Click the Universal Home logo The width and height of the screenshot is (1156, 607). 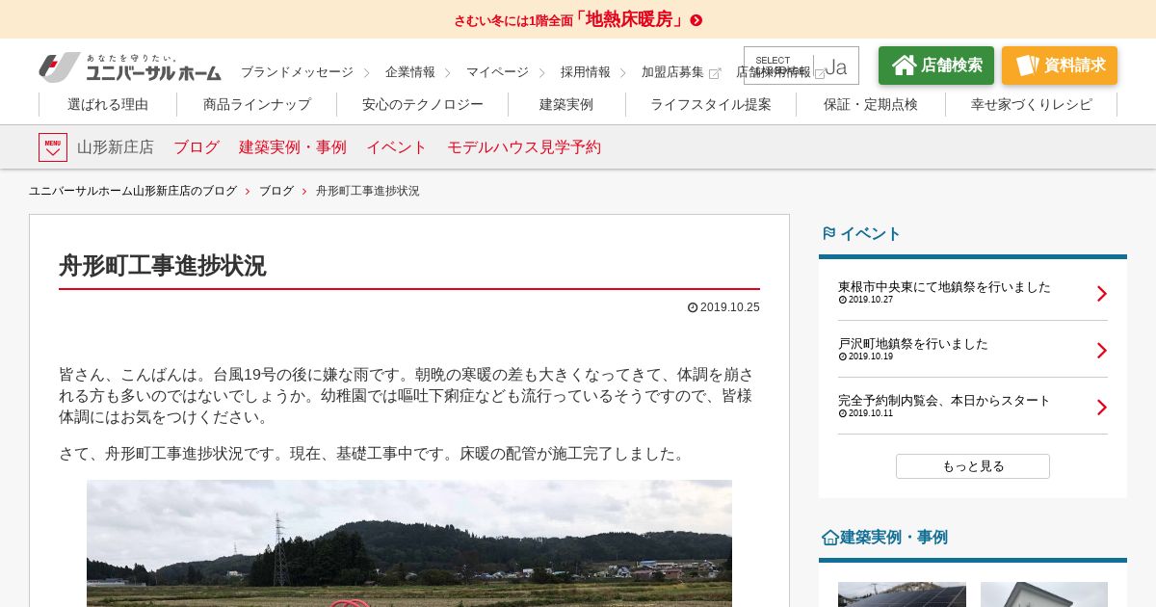129,67
